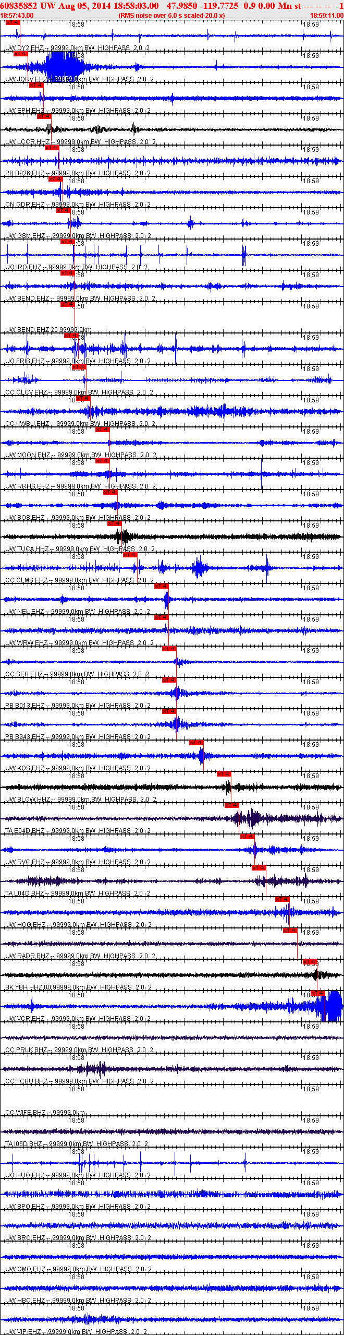Screen dimensions: 344x1335
Task: Select the red pick marker on the UW.KOS trace
Action: 196,743
